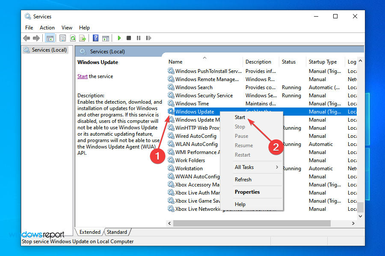Click the green Refresh toolbar icon
The height and width of the screenshot is (256, 385).
click(x=73, y=38)
